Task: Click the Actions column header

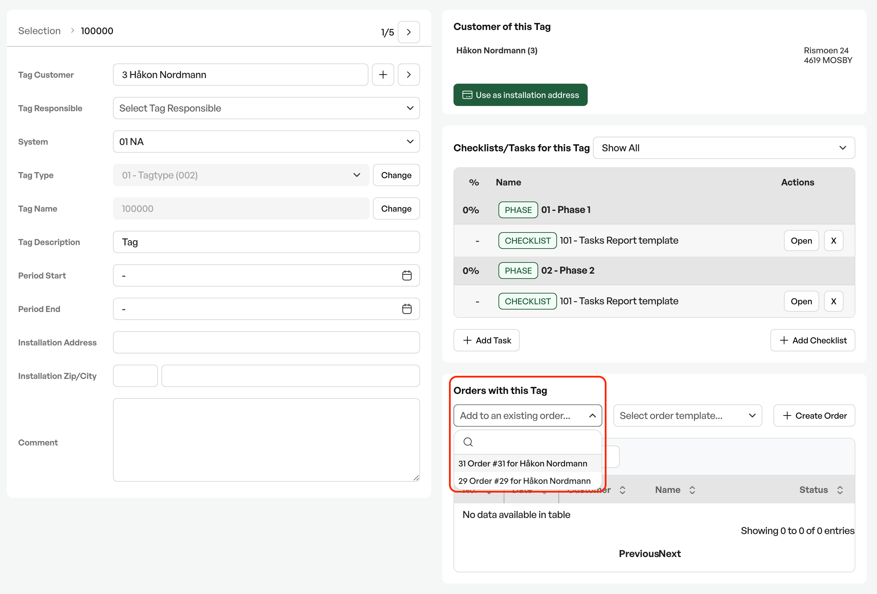Action: click(x=798, y=182)
